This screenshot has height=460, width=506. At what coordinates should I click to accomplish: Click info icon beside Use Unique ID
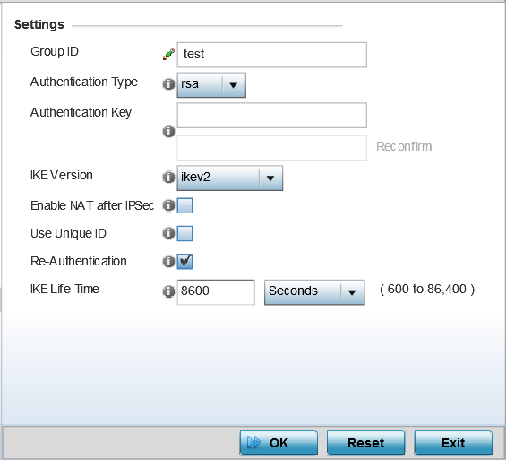coord(168,233)
